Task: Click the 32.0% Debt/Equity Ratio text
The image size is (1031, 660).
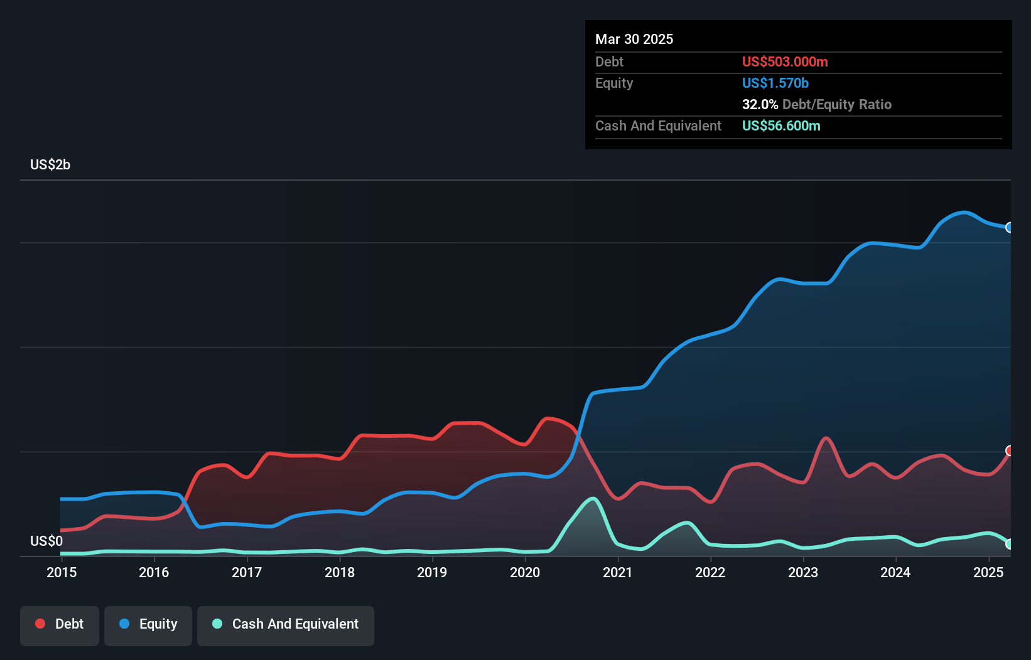Action: click(817, 104)
